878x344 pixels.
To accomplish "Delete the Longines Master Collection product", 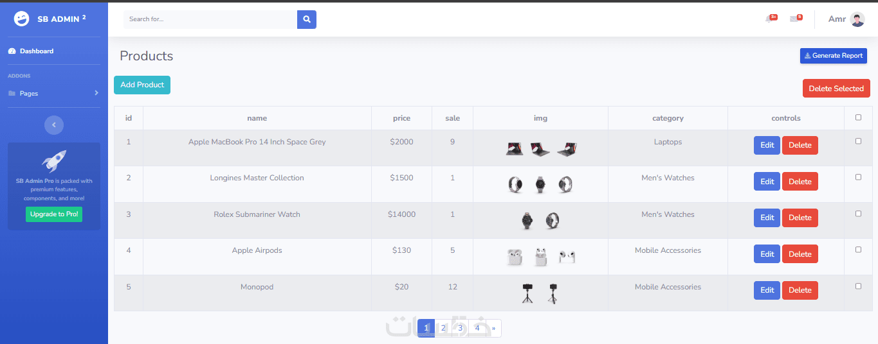I will coord(800,182).
